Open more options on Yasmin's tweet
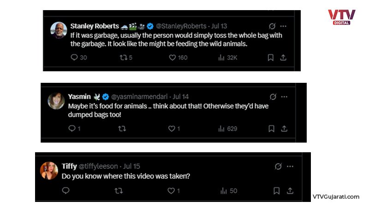This screenshot has height=207, width=369. (284, 97)
